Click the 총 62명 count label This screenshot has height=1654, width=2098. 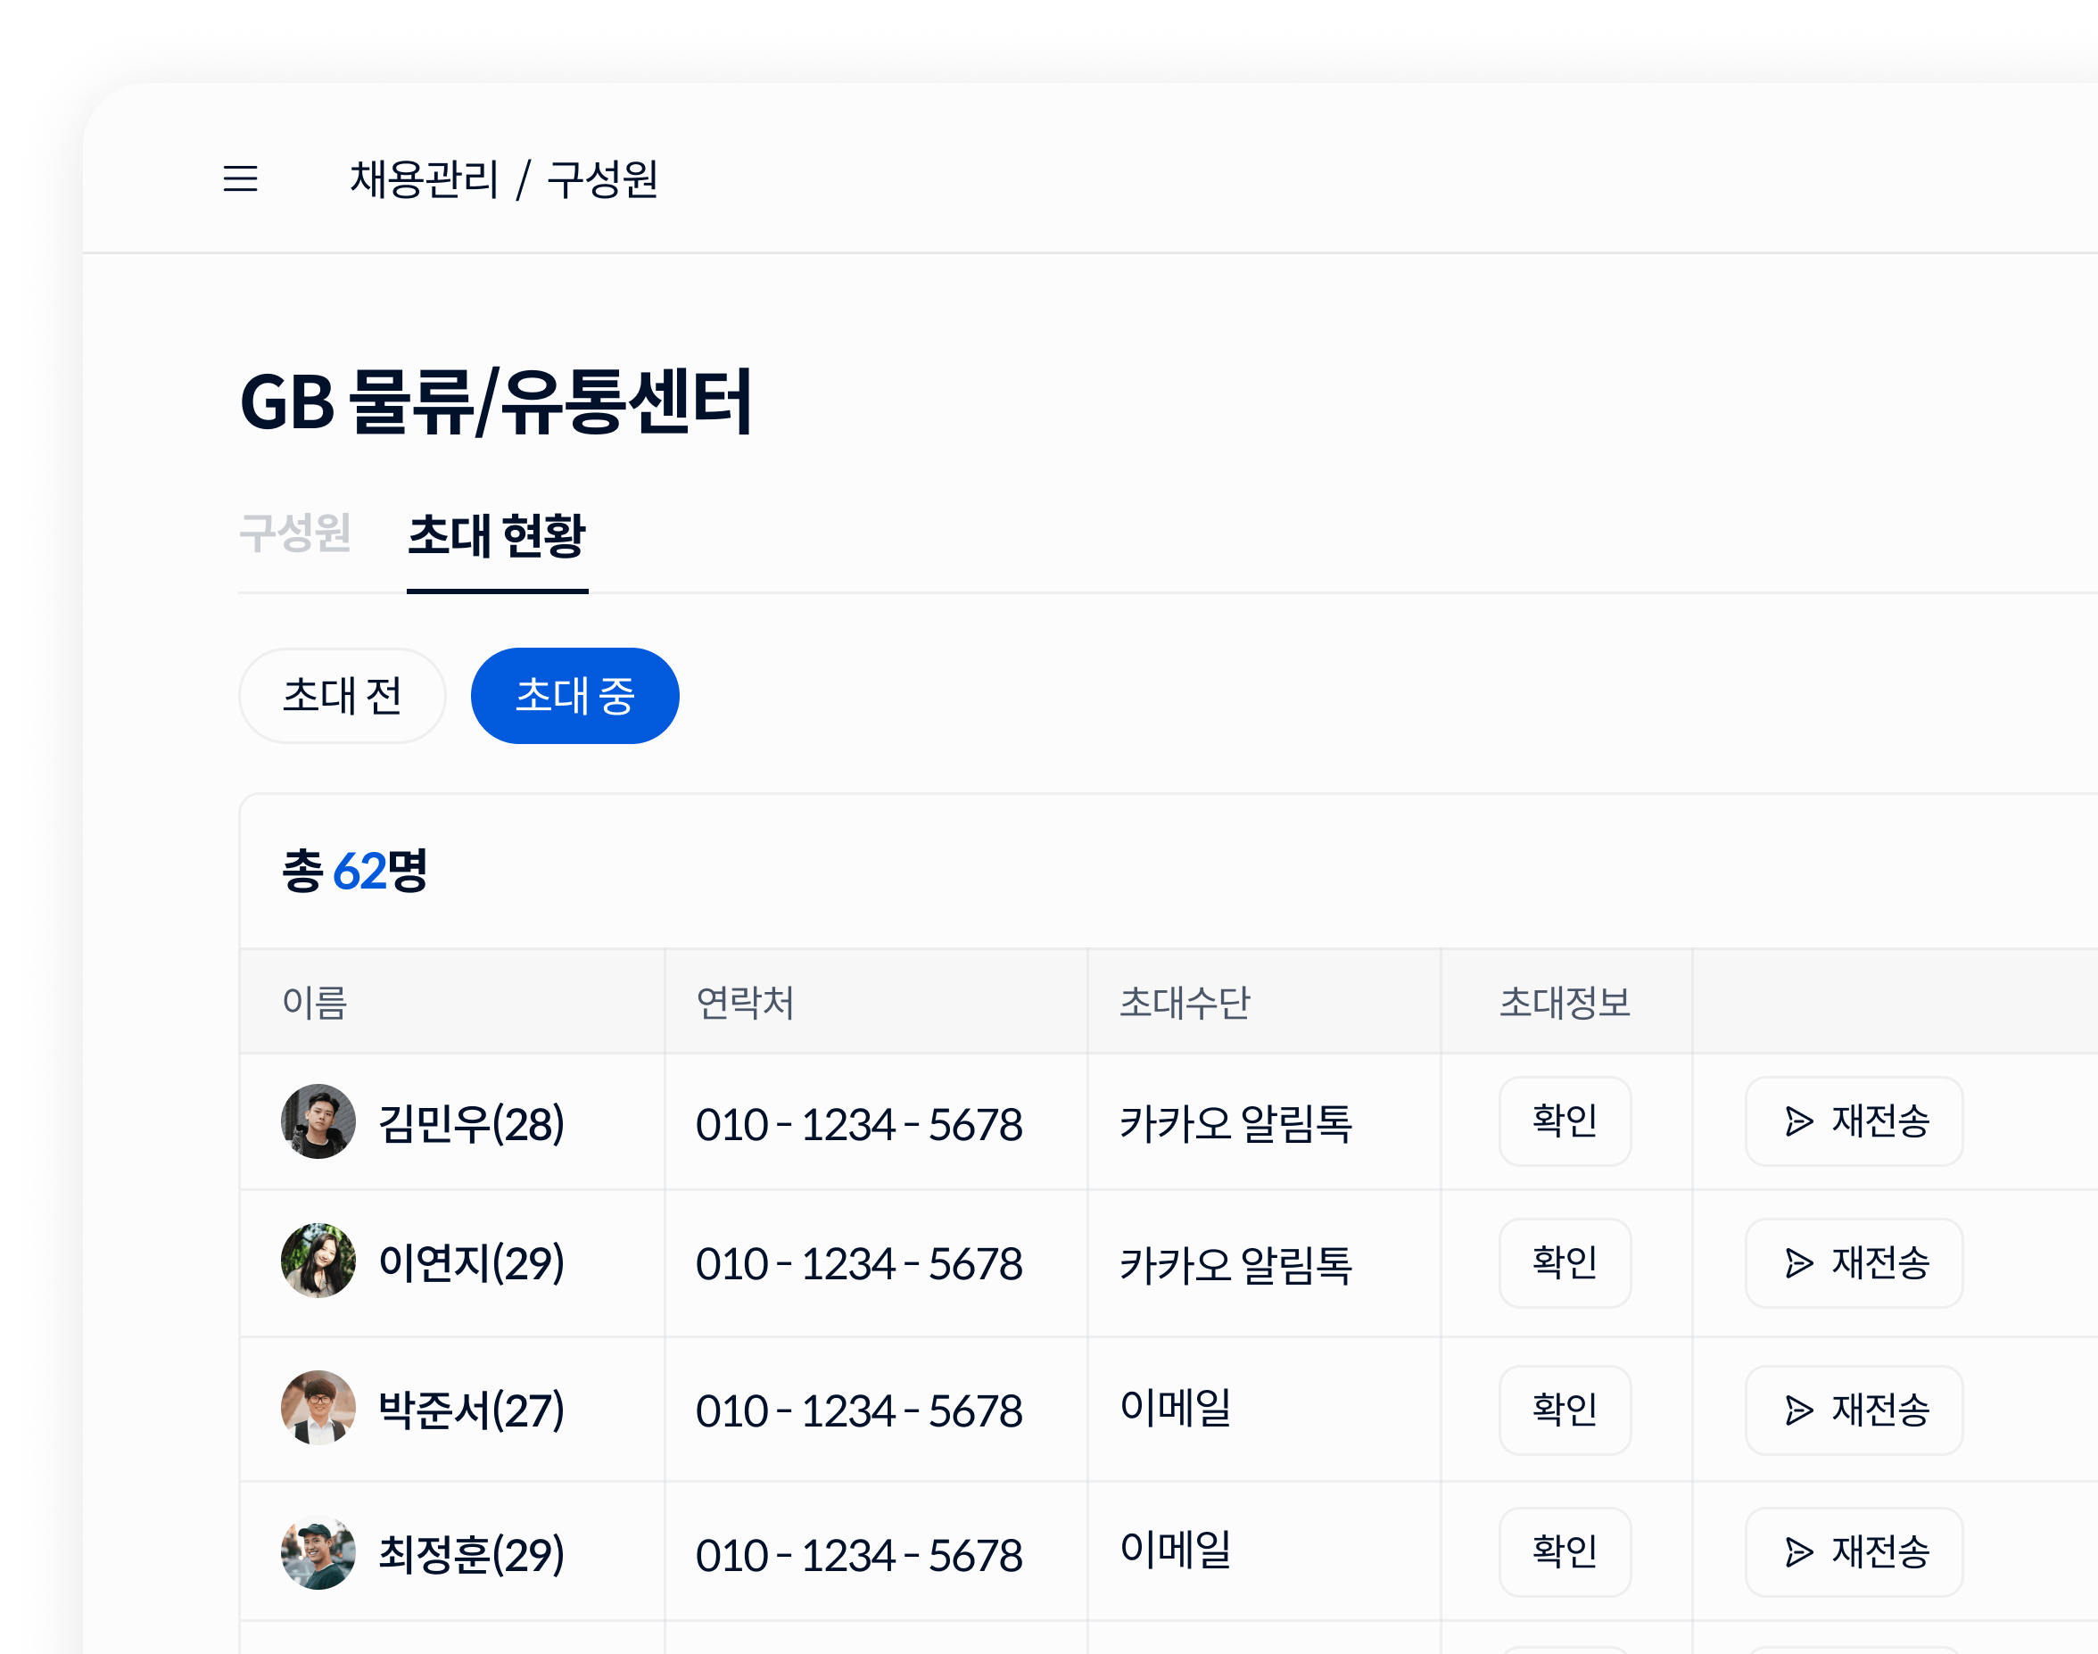[x=354, y=871]
